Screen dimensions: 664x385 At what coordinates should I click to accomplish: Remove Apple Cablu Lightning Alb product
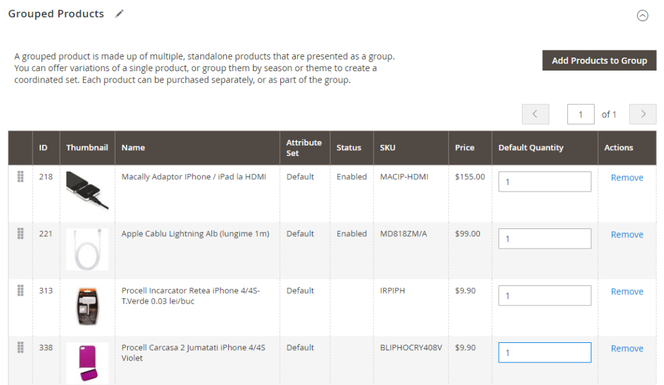click(626, 235)
